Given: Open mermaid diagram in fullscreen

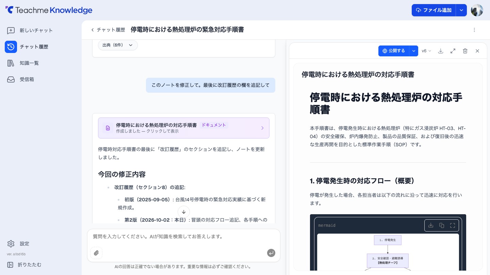Looking at the screenshot, I should tap(453, 225).
